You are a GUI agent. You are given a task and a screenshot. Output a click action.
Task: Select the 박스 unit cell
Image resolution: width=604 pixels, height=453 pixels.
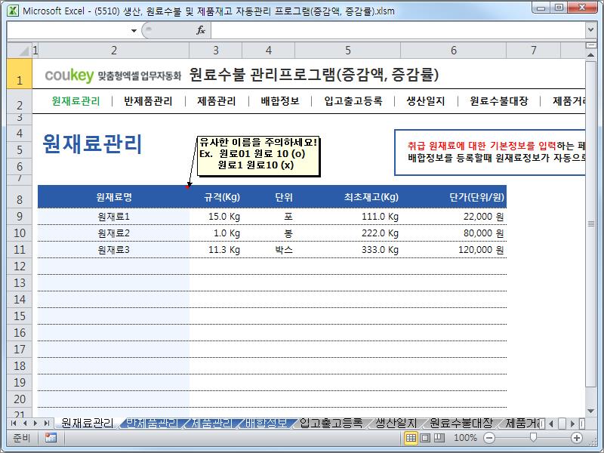pyautogui.click(x=269, y=250)
